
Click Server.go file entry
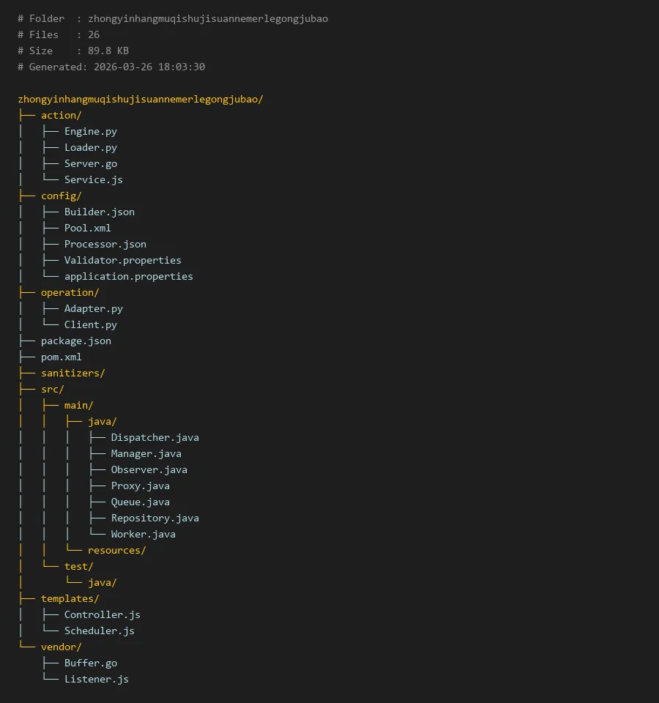90,163
